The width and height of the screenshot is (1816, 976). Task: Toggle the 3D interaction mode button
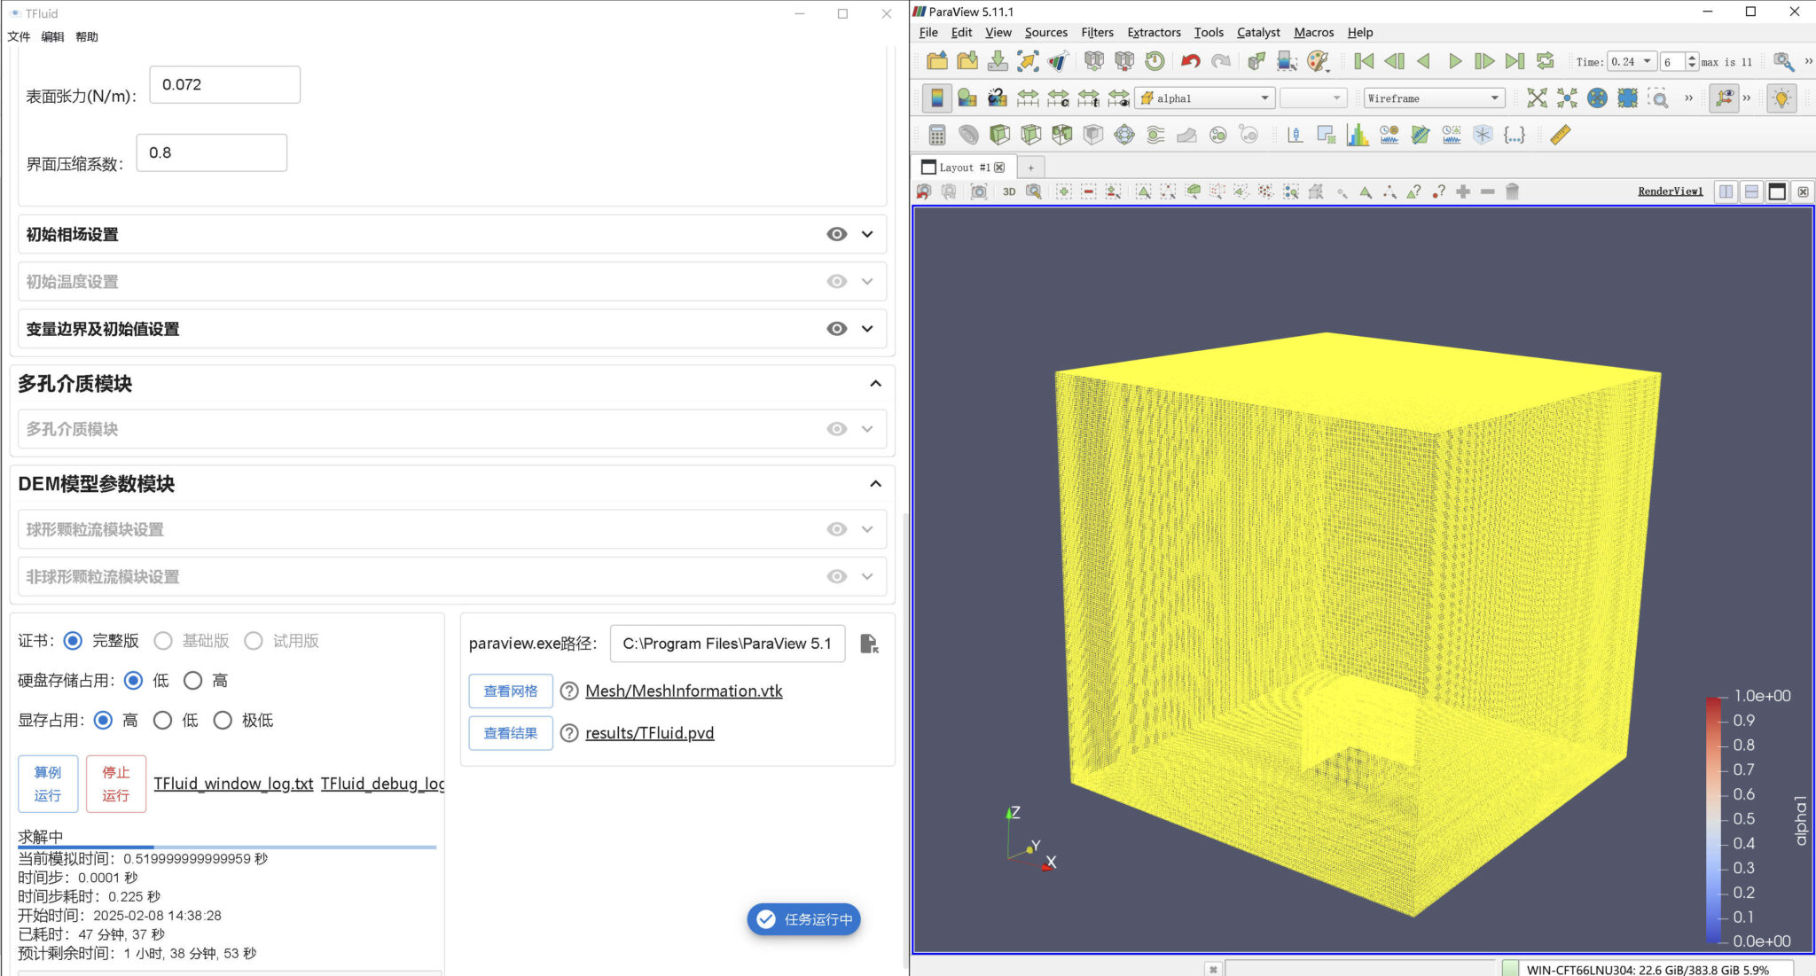(x=1008, y=191)
